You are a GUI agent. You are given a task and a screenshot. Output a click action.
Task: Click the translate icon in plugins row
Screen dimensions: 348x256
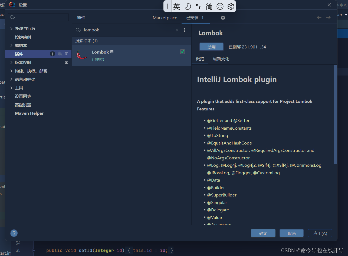60,54
